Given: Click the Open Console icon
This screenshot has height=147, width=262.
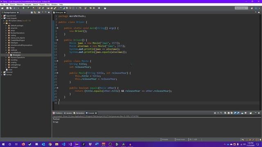Looking at the screenshot, I should (x=251, y=113).
